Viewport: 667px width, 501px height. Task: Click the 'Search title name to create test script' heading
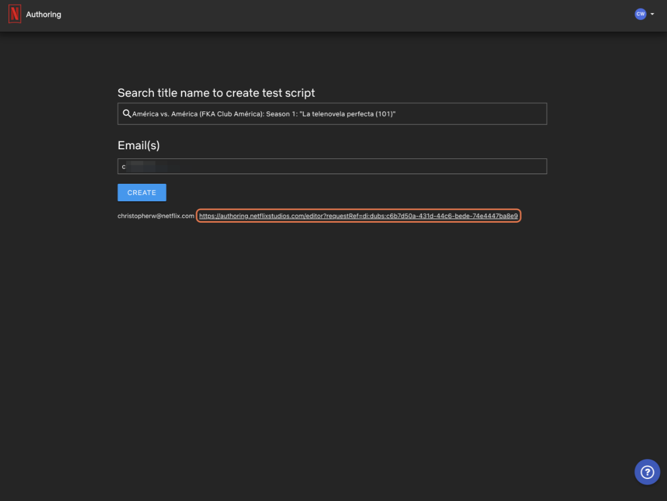216,93
